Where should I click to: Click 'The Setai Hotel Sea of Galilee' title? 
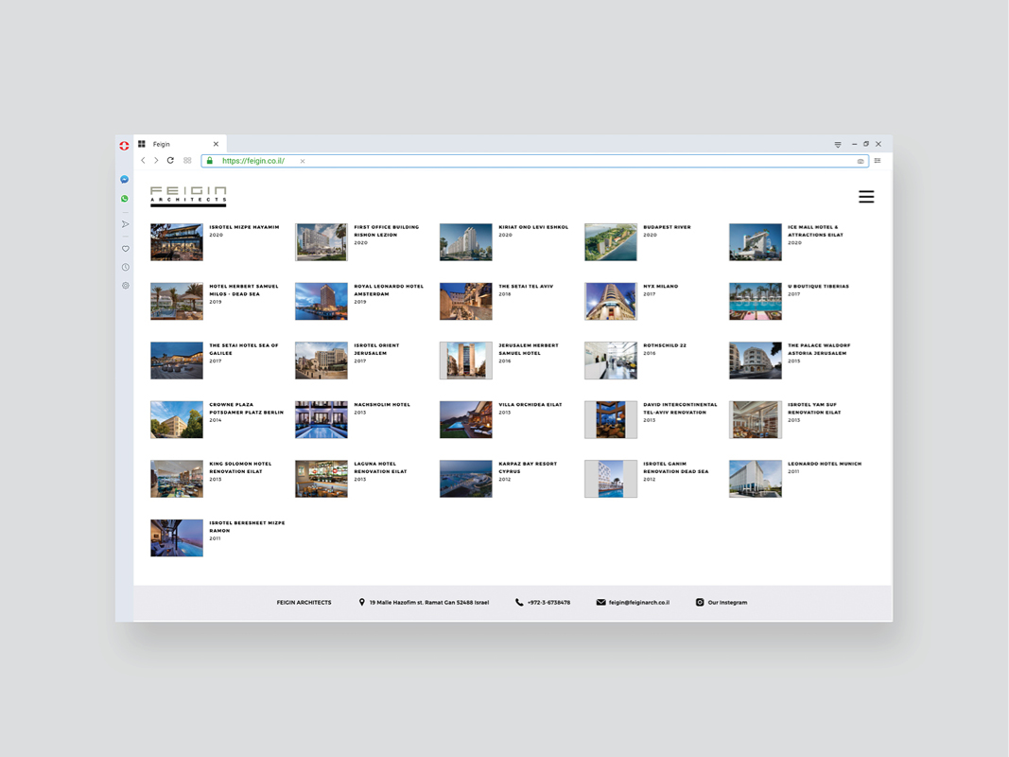tap(244, 349)
